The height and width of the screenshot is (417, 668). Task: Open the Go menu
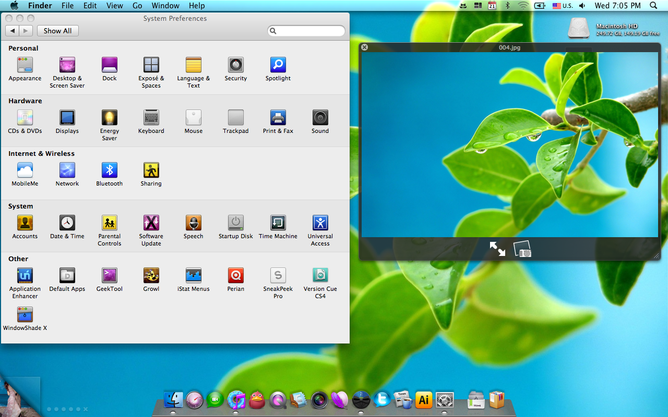coord(137,6)
